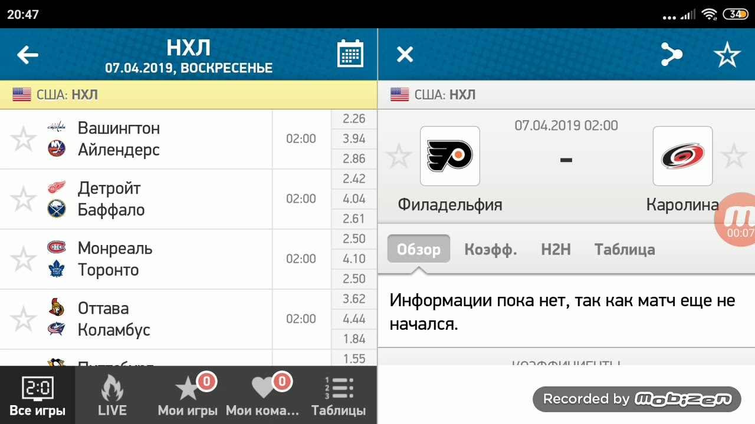Open Мои команды section
Image resolution: width=755 pixels, height=424 pixels.
click(x=263, y=395)
